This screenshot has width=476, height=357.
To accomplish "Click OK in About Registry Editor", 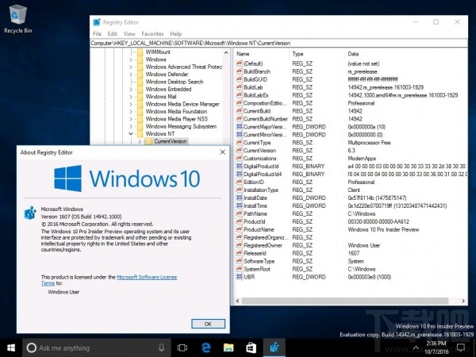I will coord(208,324).
